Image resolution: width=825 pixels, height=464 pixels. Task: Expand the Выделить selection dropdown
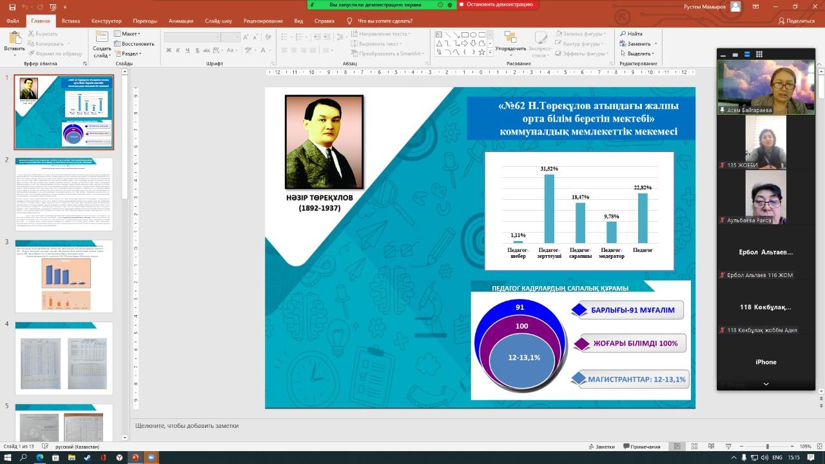(x=637, y=54)
